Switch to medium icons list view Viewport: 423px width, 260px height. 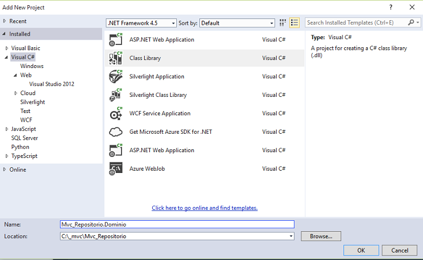(x=294, y=23)
